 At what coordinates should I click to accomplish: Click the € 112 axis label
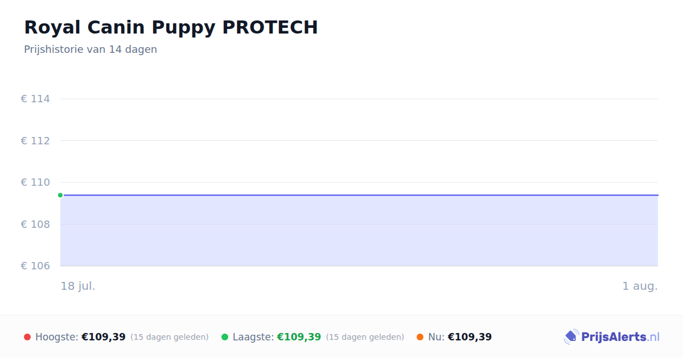point(35,140)
